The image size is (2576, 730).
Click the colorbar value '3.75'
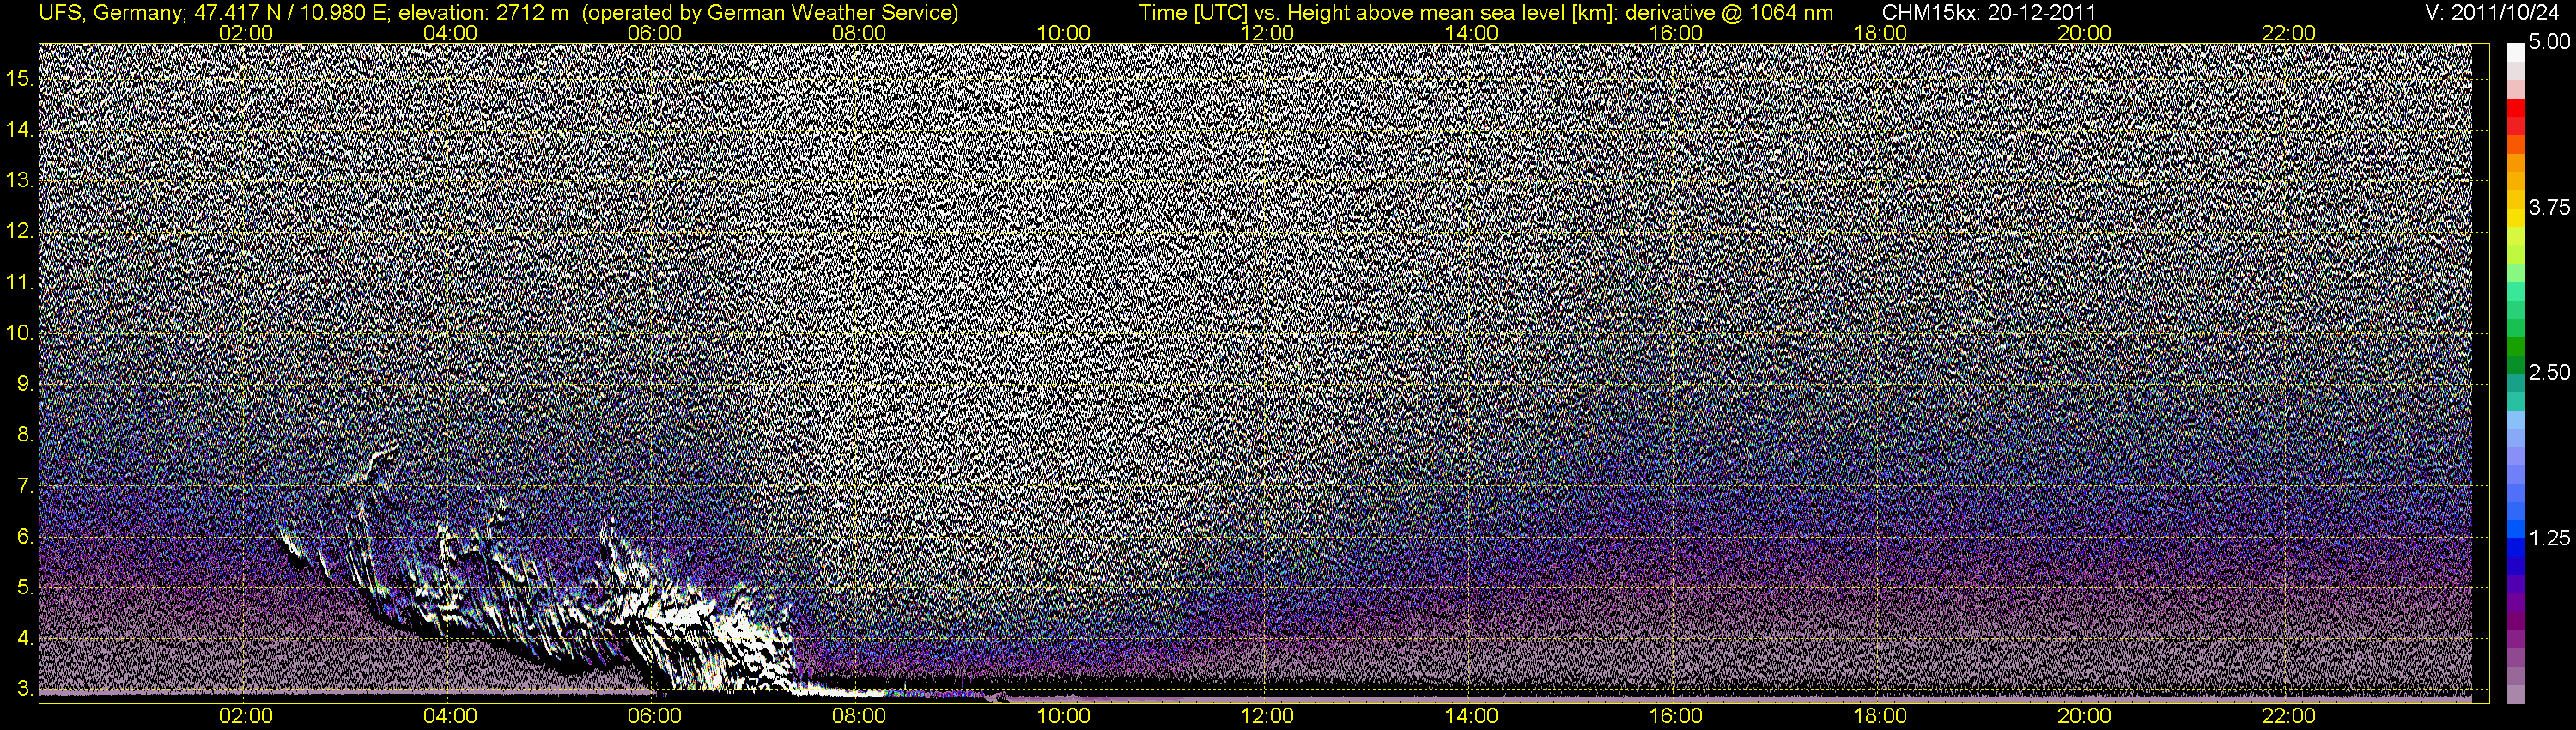pyautogui.click(x=2549, y=208)
